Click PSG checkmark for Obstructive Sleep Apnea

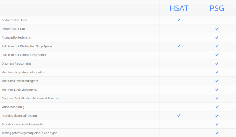[217, 46]
